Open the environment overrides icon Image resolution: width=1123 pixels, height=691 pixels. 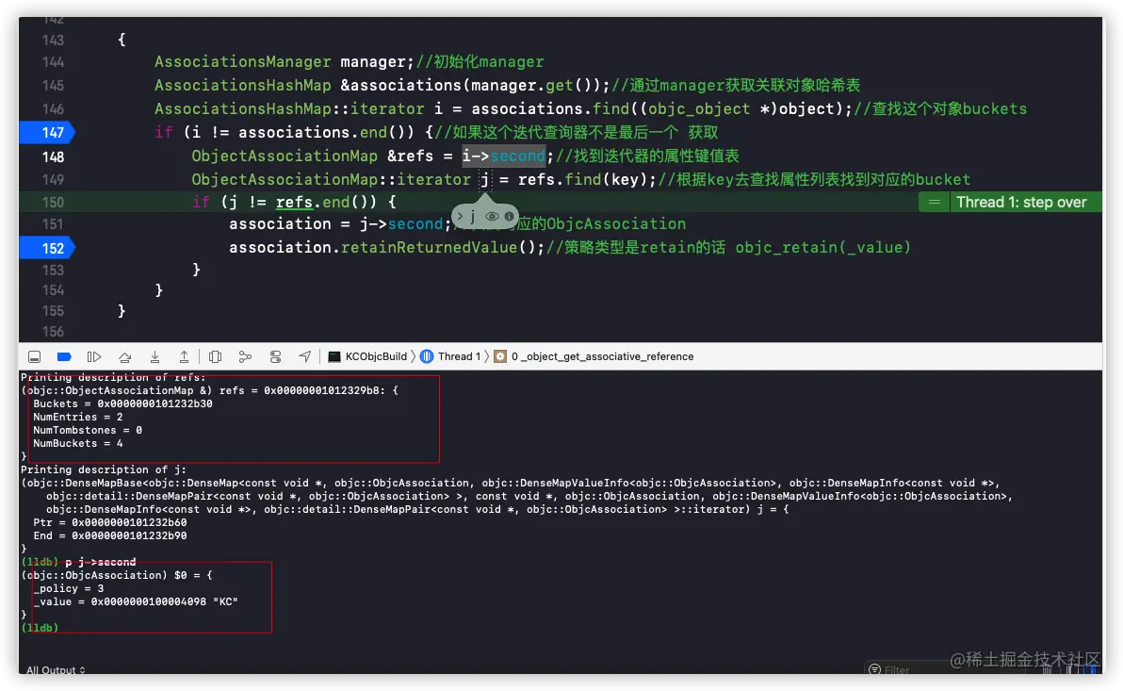275,356
